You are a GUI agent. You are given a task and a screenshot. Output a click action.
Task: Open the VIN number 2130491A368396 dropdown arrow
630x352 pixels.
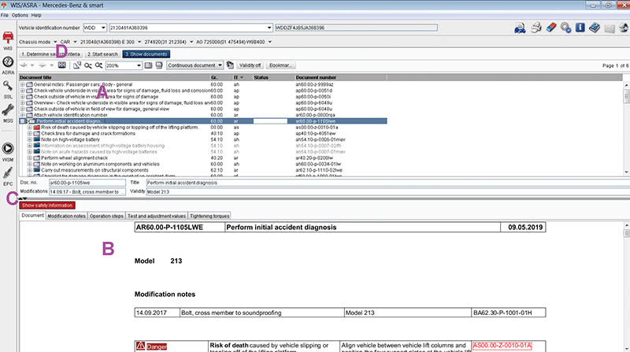point(269,28)
